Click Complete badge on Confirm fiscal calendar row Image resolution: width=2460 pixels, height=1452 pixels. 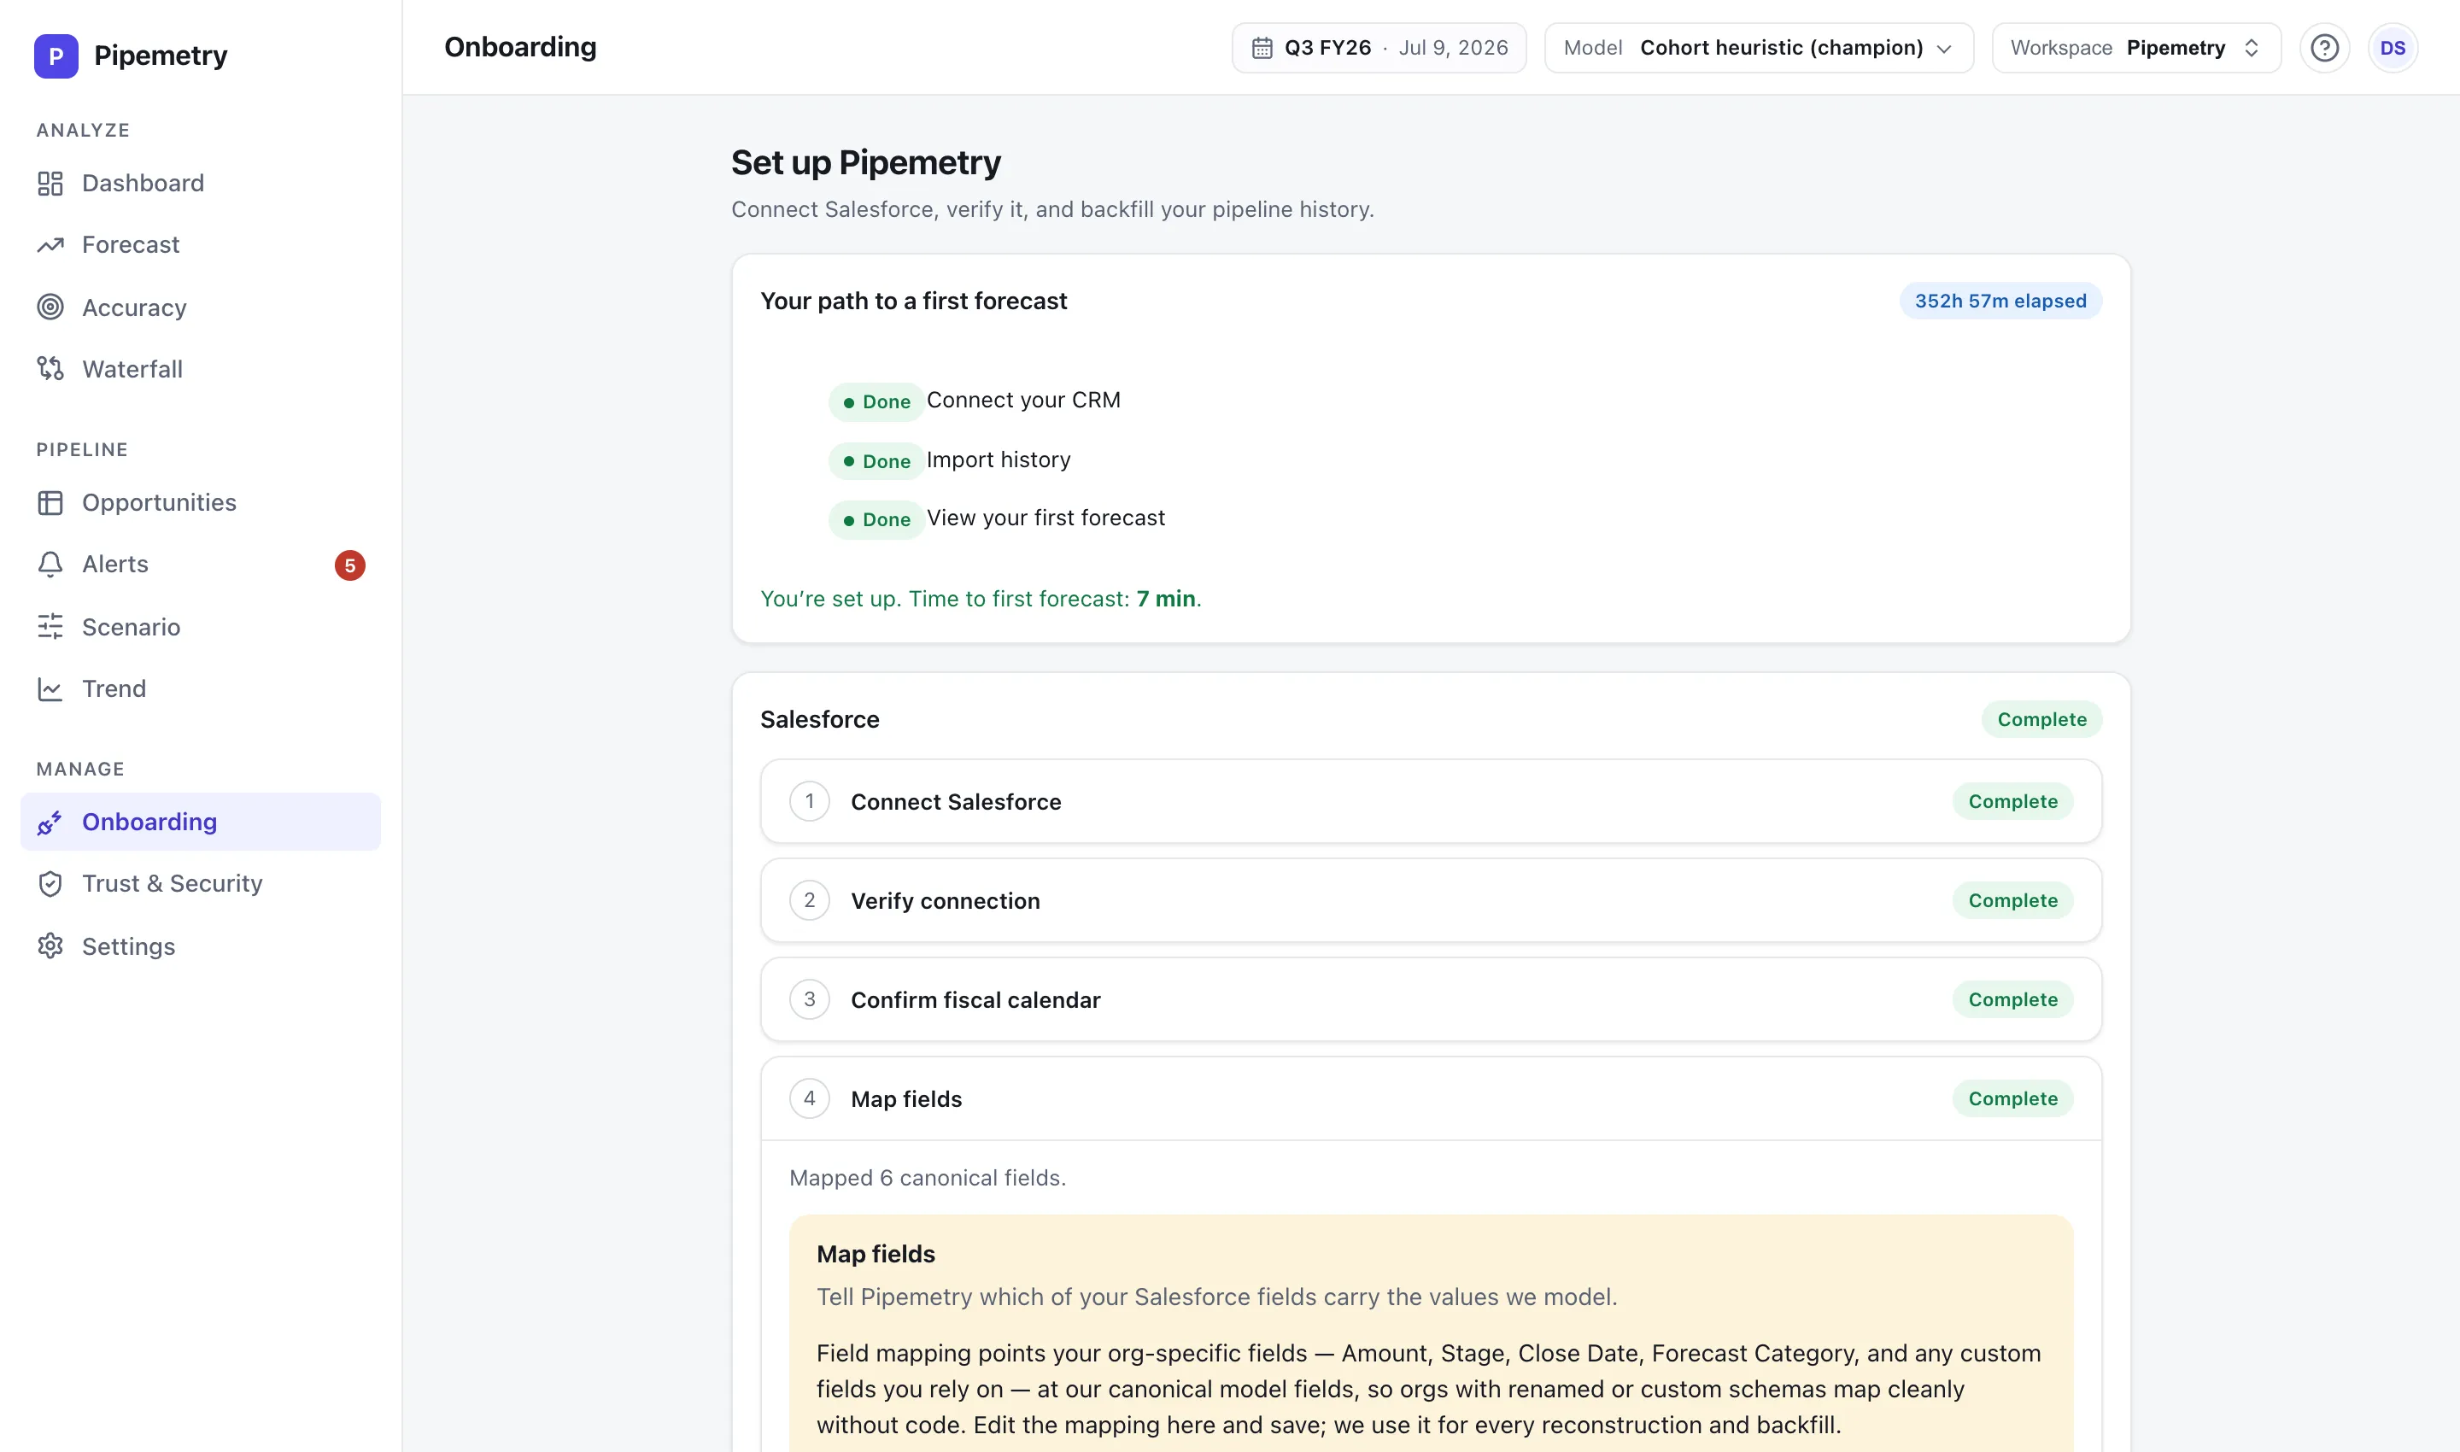pos(2012,999)
